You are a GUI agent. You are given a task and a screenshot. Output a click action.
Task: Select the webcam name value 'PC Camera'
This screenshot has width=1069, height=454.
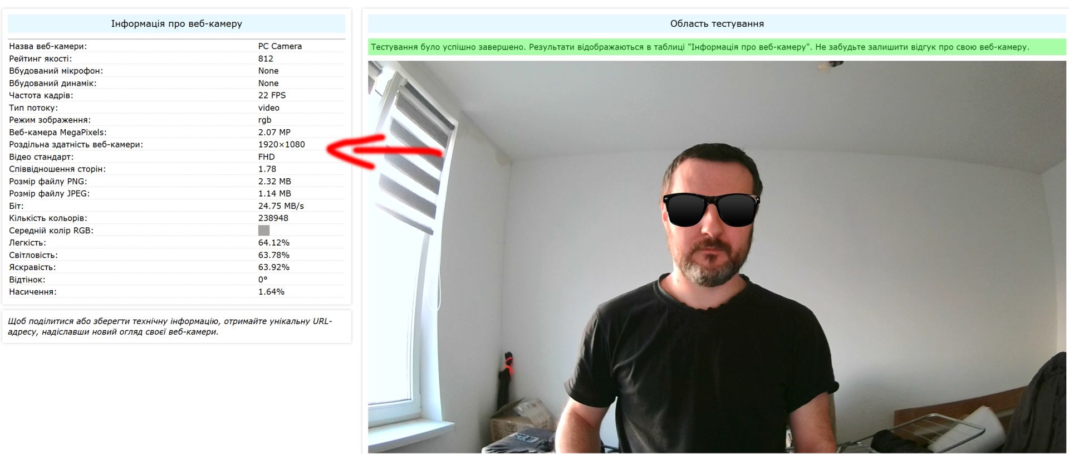[280, 46]
